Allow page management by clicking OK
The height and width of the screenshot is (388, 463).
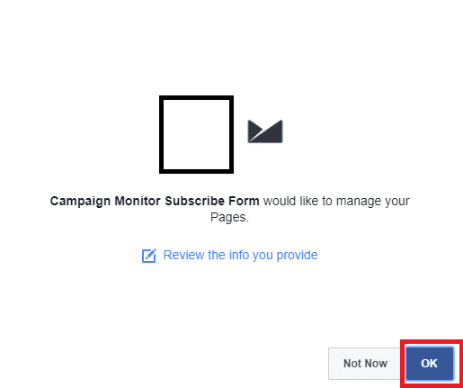click(430, 364)
